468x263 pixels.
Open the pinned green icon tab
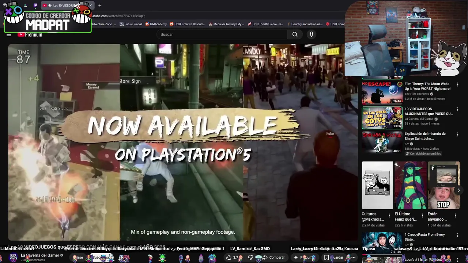pos(26,5)
